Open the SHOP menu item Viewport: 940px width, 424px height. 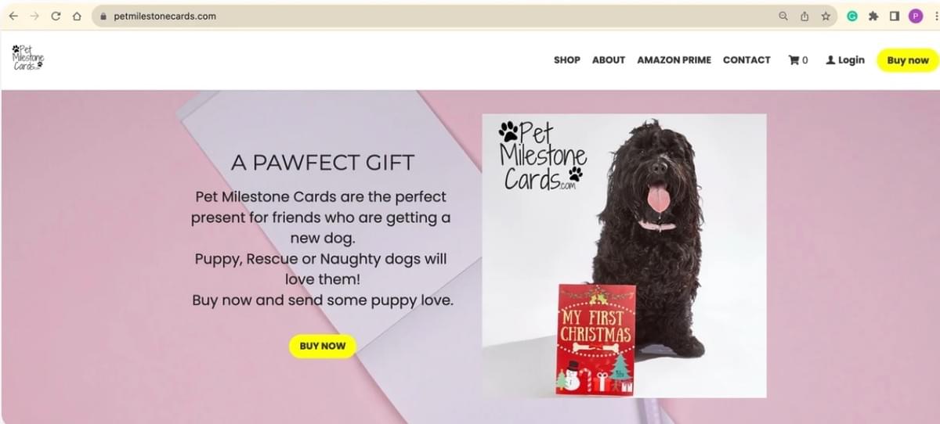[x=567, y=60]
